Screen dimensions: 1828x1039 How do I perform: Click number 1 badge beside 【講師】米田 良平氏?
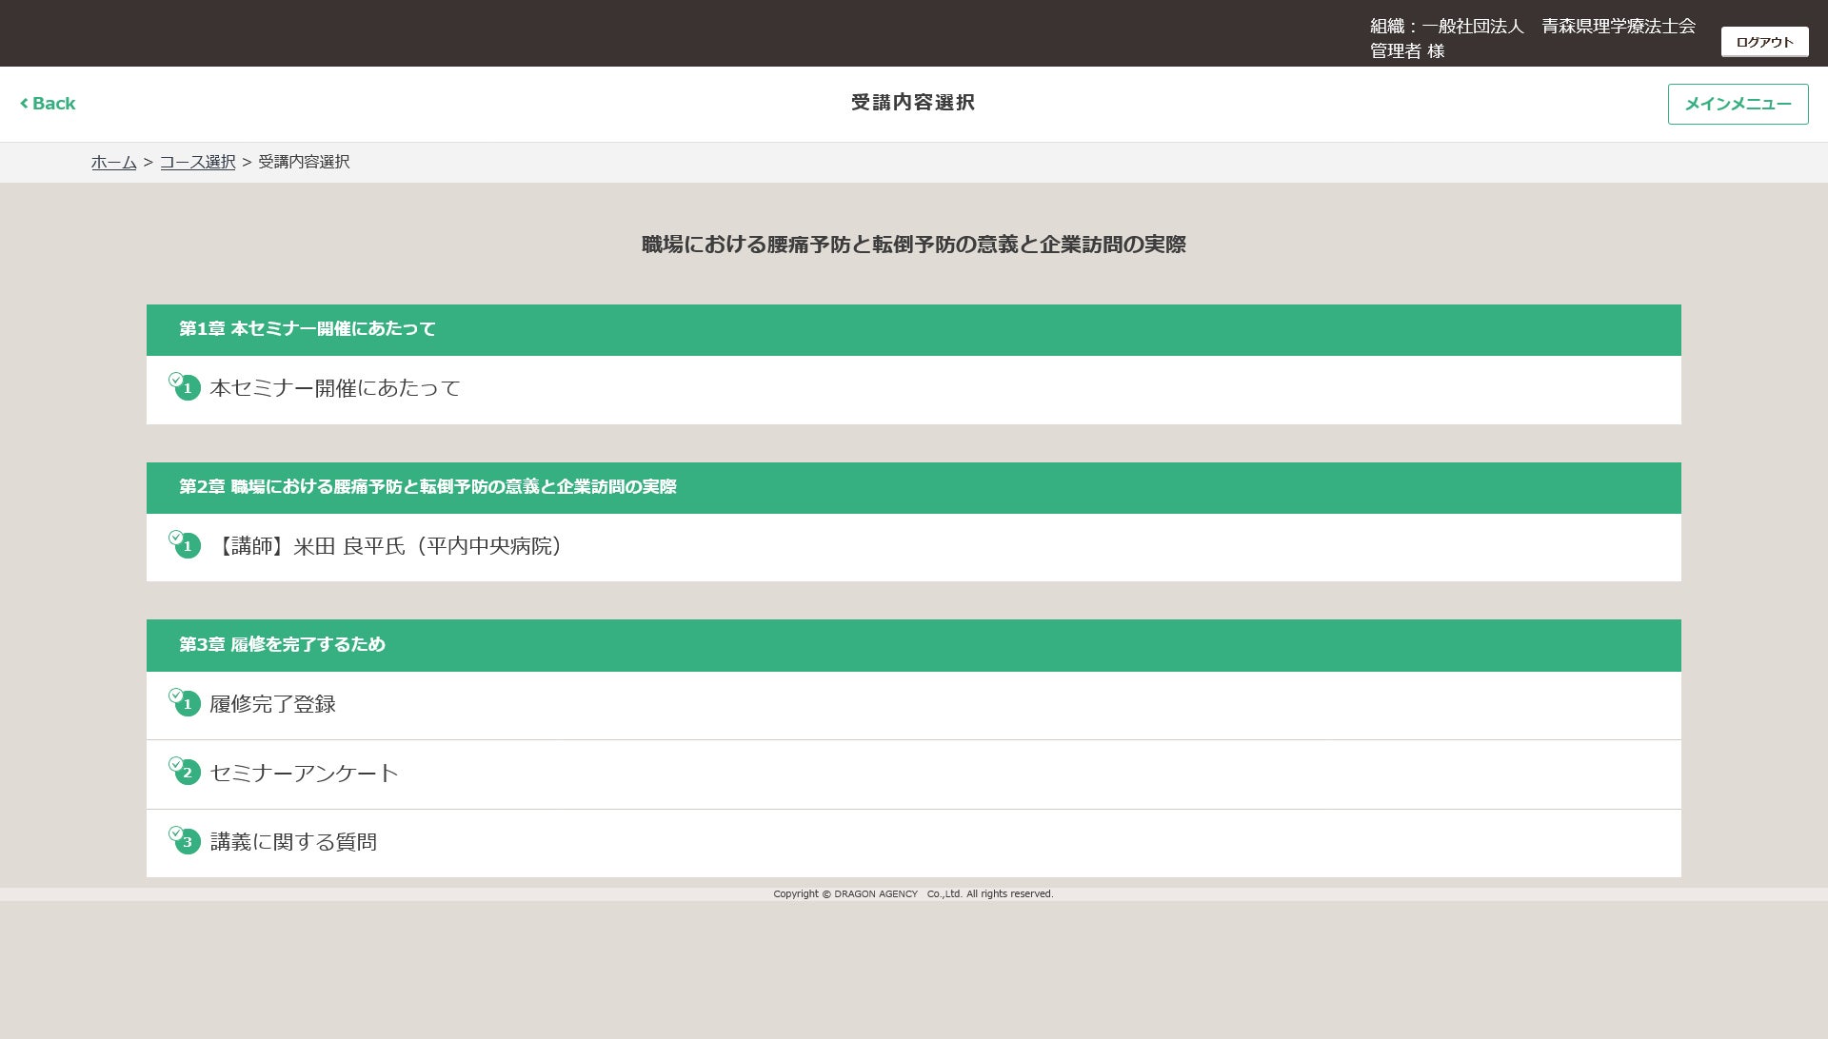188,546
